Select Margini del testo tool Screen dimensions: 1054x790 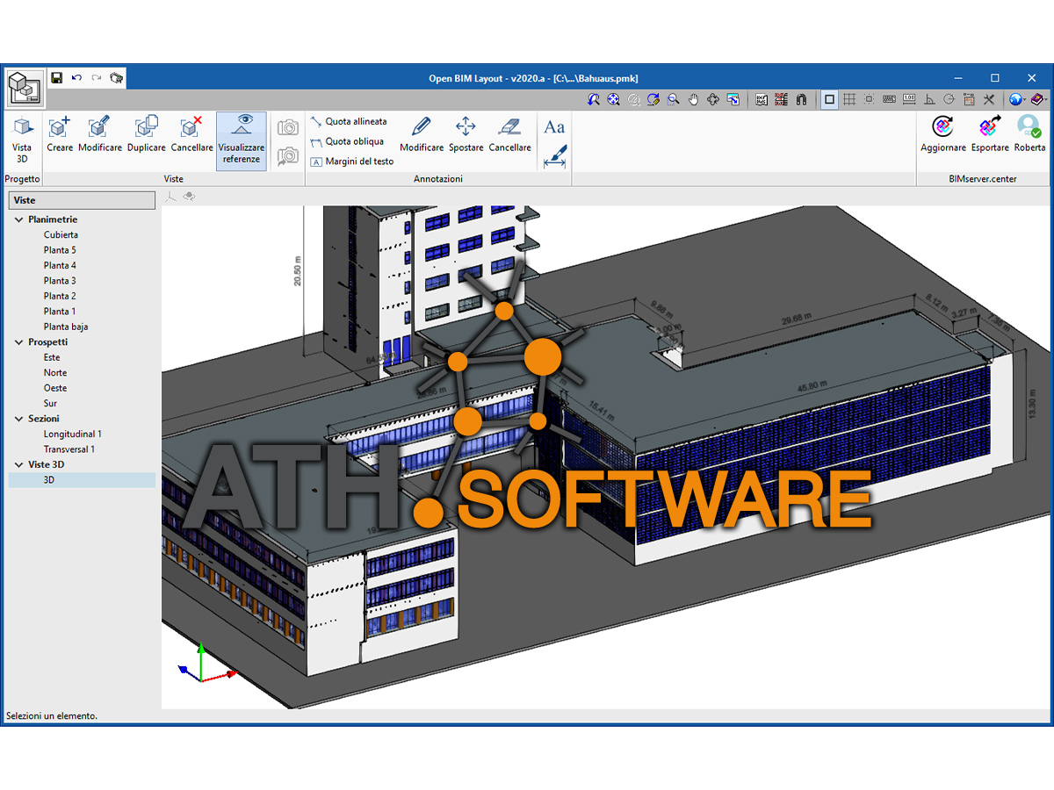352,162
